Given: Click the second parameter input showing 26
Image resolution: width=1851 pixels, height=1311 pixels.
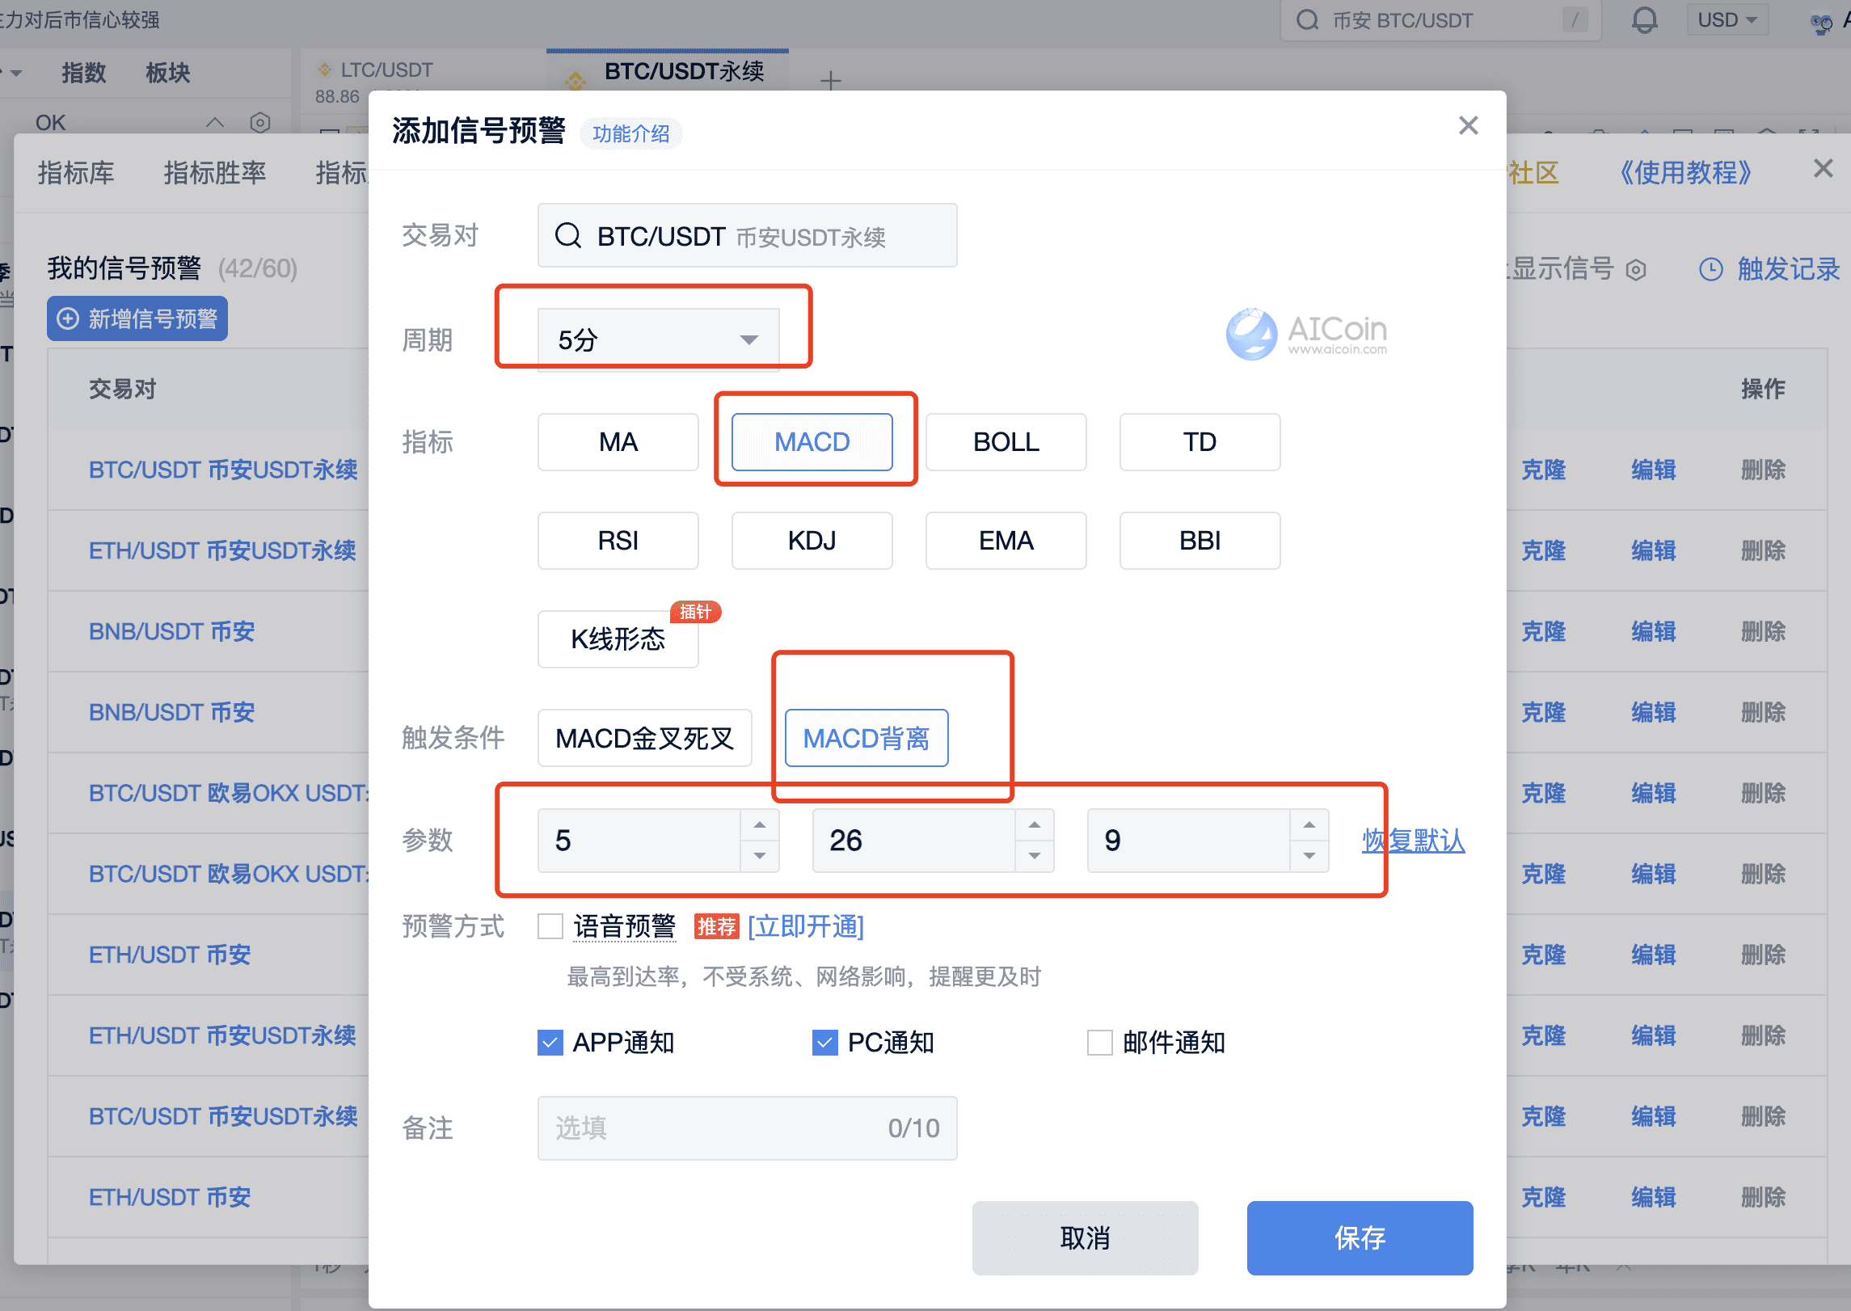Looking at the screenshot, I should (914, 841).
